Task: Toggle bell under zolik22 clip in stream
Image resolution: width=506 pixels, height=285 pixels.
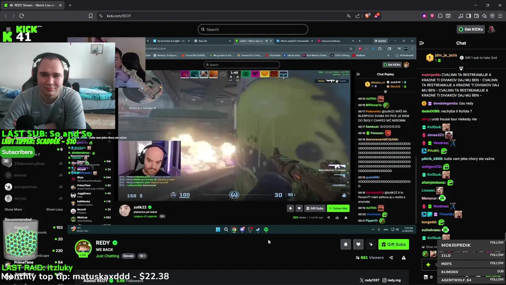Action: click(x=291, y=208)
